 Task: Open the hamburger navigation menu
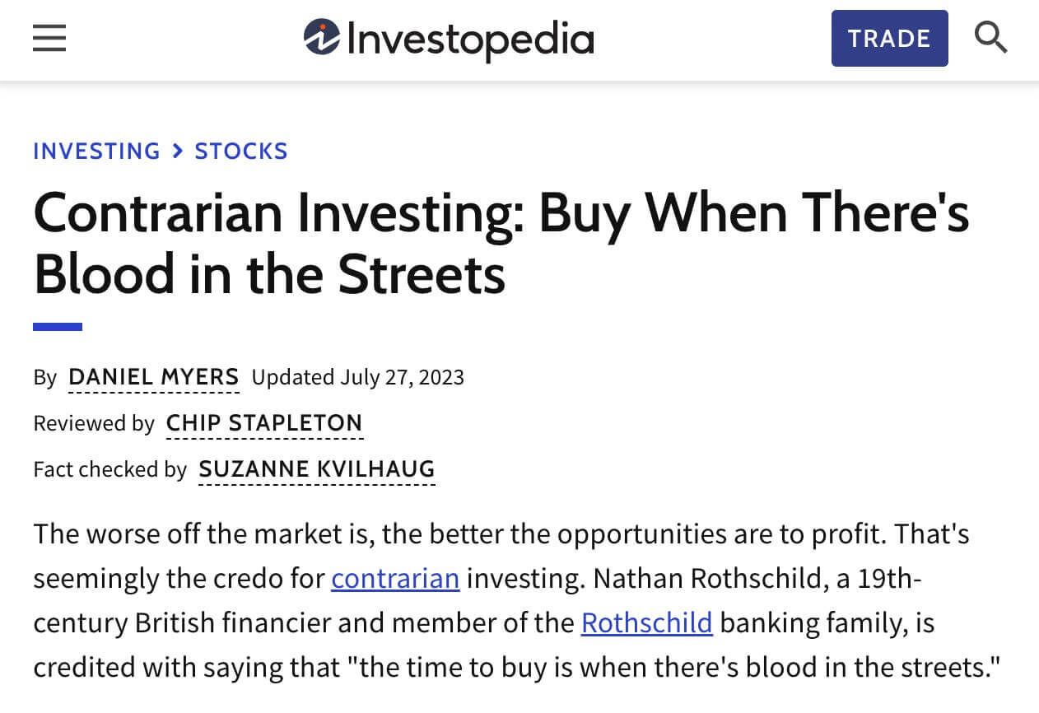[x=49, y=38]
